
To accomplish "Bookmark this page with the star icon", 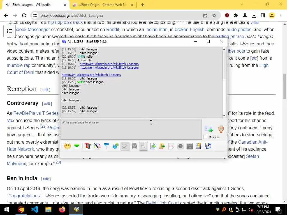I will (214, 16).
